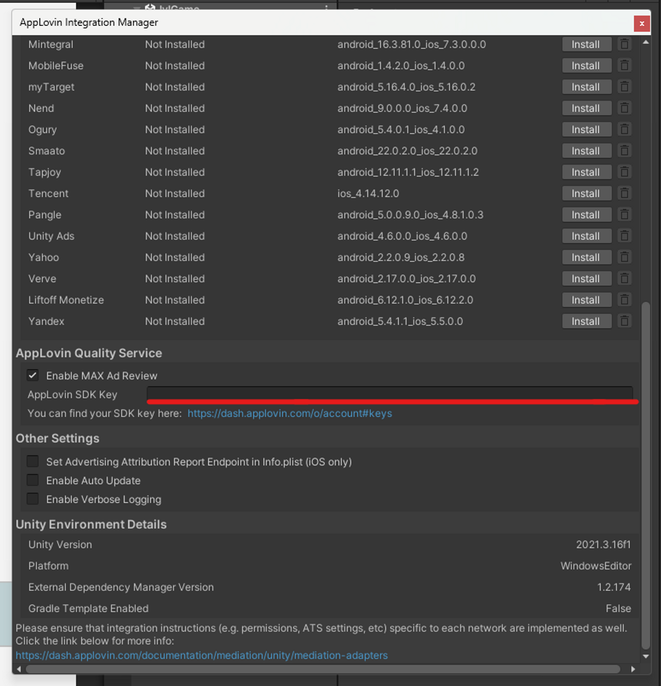Viewport: 661px width, 686px height.
Task: Install the Yahoo adapter
Action: click(x=587, y=258)
